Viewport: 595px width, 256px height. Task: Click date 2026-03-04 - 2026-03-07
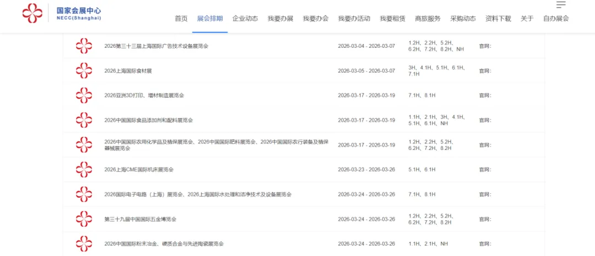[366, 46]
